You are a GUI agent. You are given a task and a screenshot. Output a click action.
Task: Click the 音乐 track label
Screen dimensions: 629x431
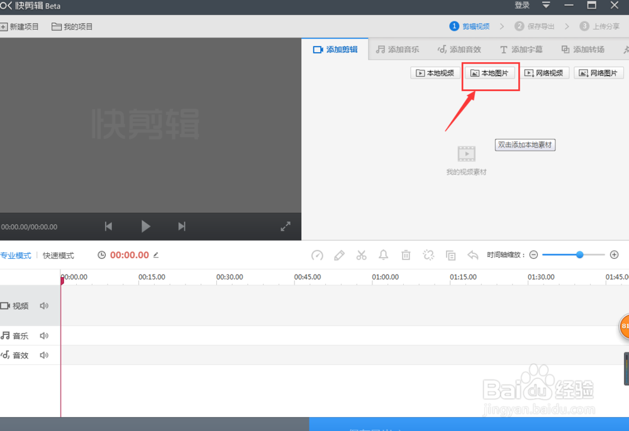(21, 336)
